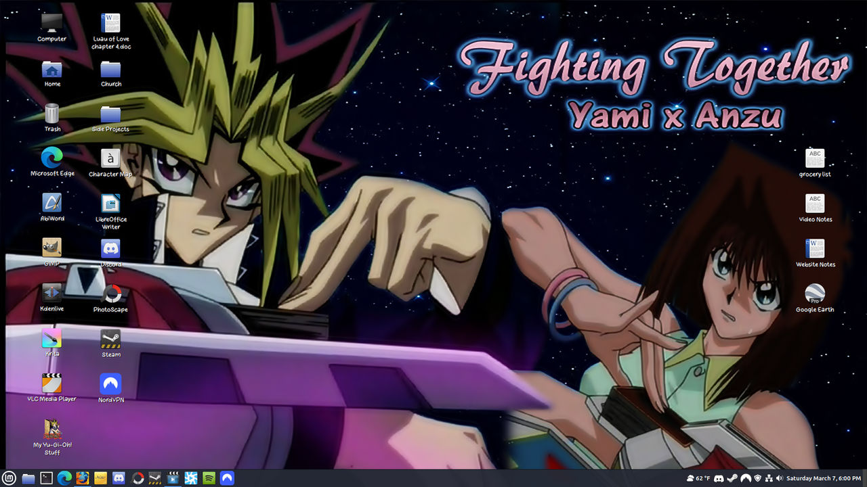Select the Google Earth desktop shortcut
The width and height of the screenshot is (867, 487).
pos(815,298)
